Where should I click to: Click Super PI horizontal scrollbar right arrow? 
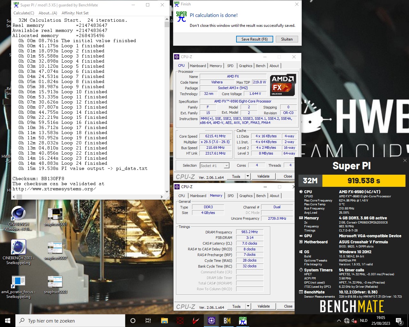[161, 197]
